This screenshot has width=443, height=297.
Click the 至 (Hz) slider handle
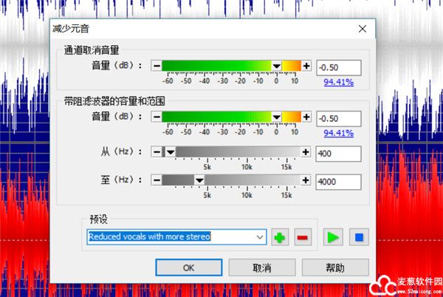(199, 180)
